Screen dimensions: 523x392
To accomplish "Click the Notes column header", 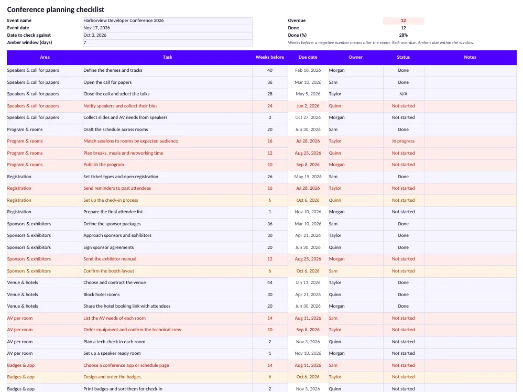I will coord(470,57).
